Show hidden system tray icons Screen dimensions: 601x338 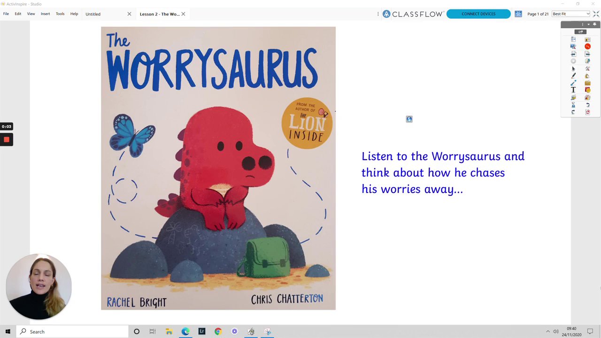[x=547, y=331]
